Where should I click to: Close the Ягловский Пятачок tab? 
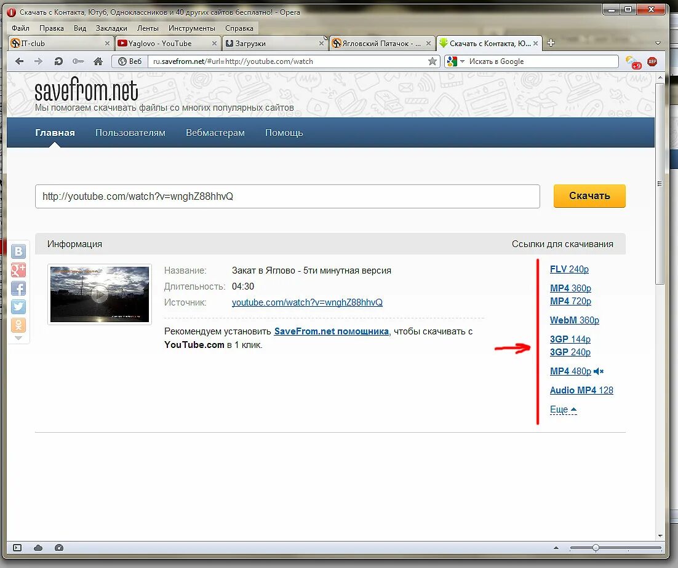coord(428,43)
